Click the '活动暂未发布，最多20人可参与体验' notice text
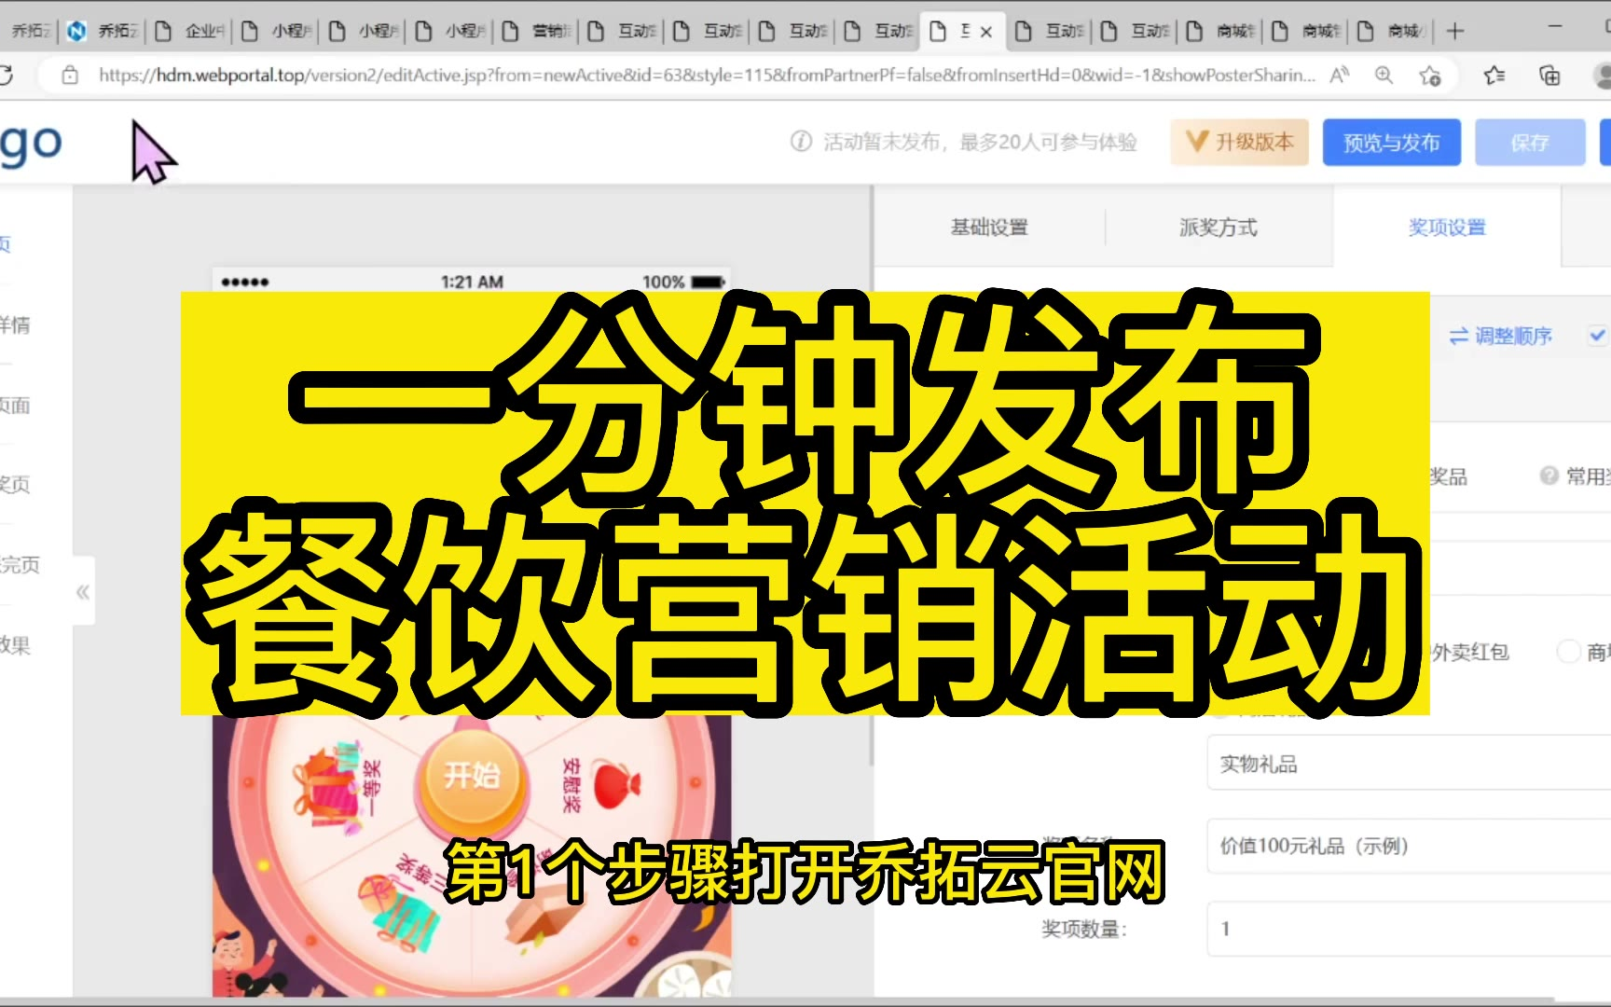Viewport: 1611px width, 1007px height. [980, 142]
